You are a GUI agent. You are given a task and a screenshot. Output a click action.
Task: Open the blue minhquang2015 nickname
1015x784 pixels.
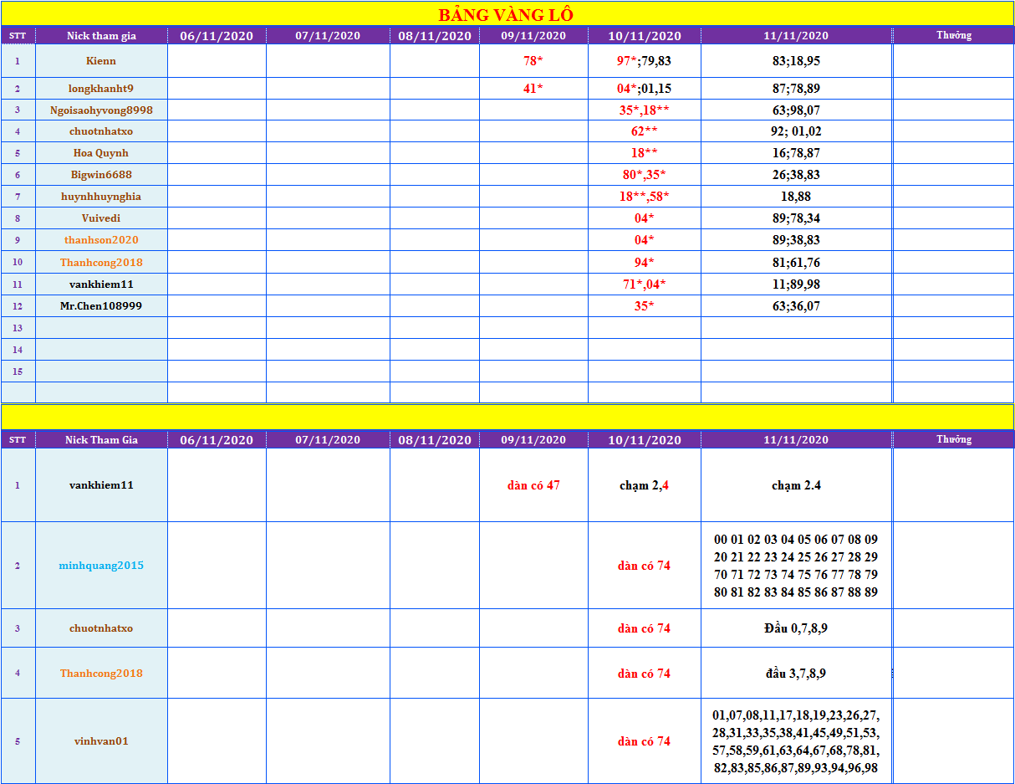coord(101,566)
